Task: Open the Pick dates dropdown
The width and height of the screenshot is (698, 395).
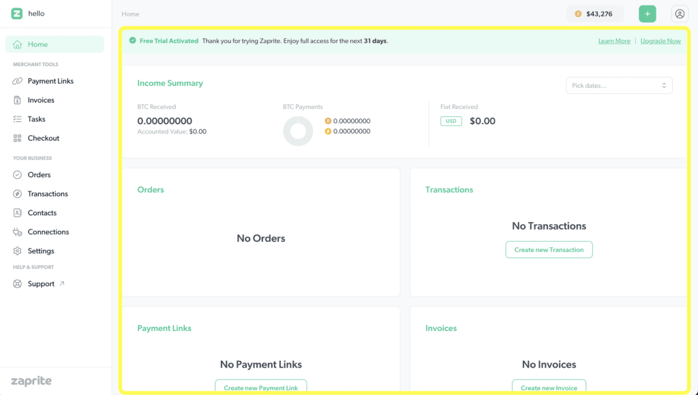Action: click(x=619, y=85)
